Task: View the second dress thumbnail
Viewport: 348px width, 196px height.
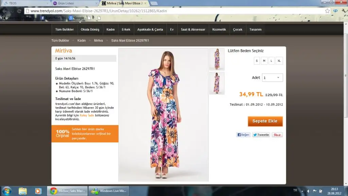Action: pyautogui.click(x=216, y=83)
